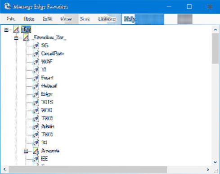Select the Forum bookmark label
Viewport: 220px width, 174px height.
click(x=47, y=78)
